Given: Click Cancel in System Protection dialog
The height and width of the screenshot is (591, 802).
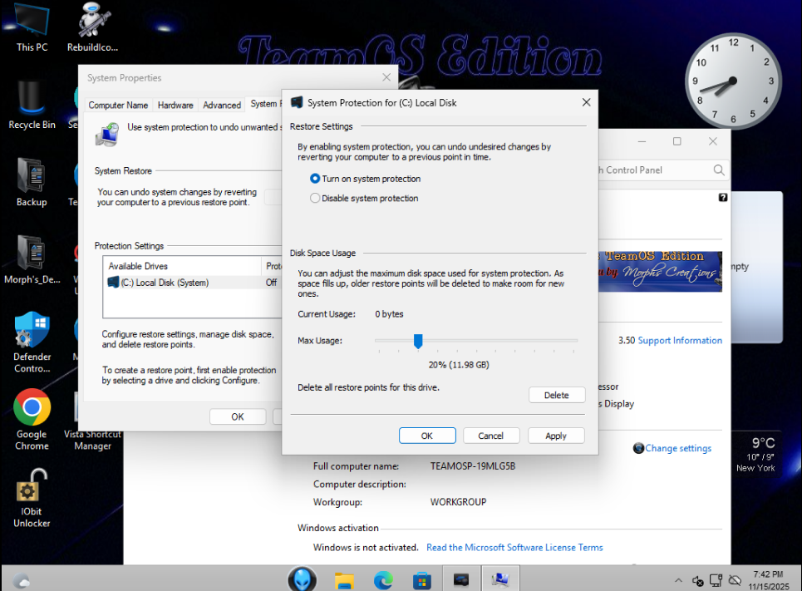Looking at the screenshot, I should [491, 436].
